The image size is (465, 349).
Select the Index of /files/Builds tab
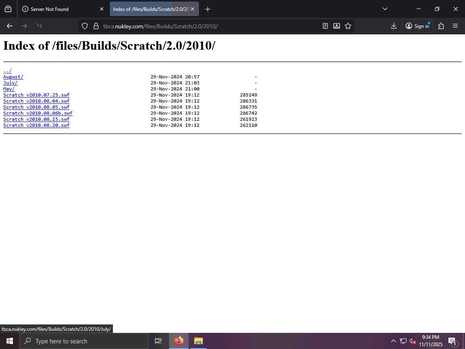point(154,9)
